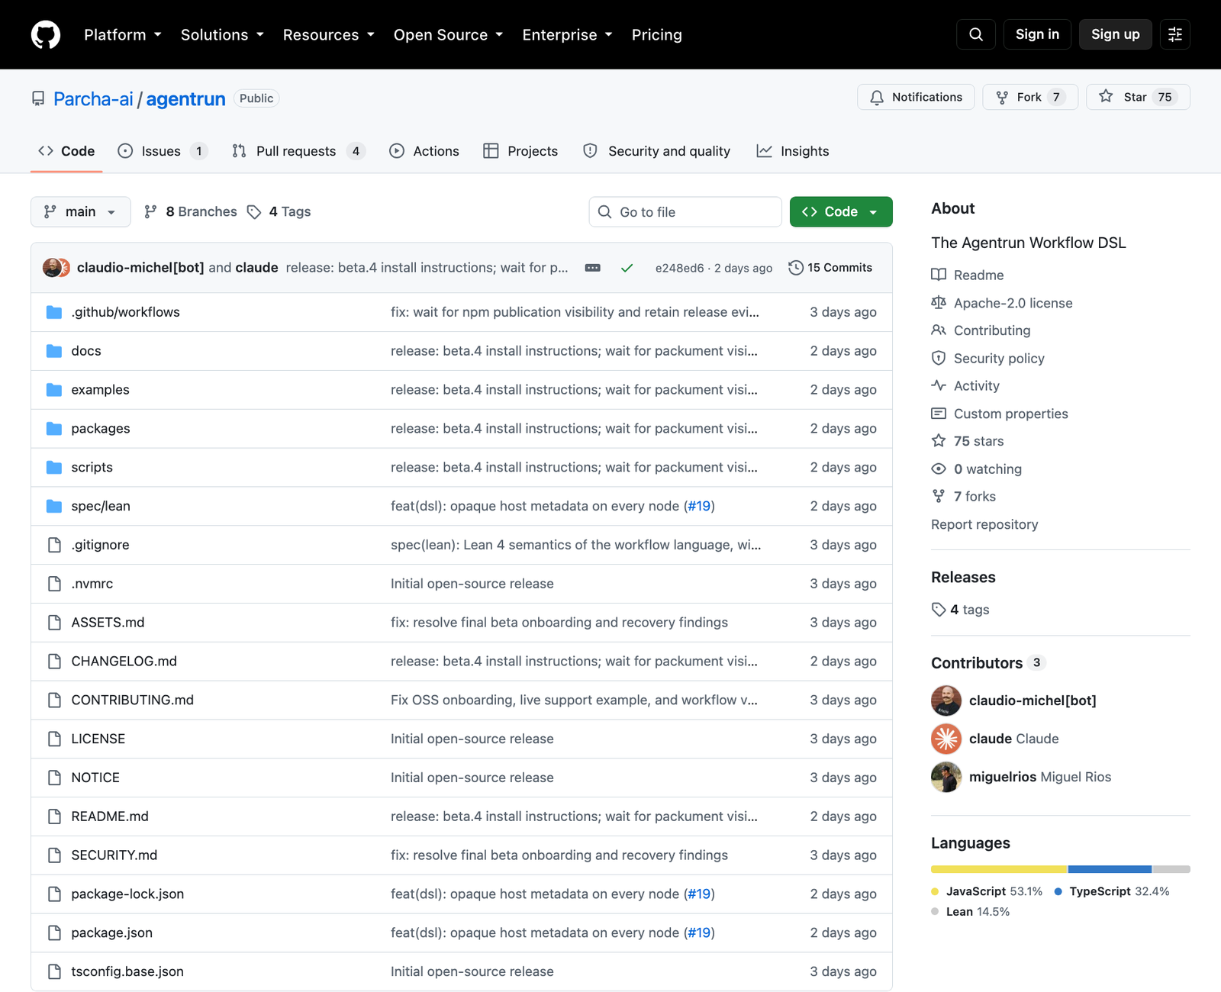Star the agentrun repository
This screenshot has width=1221, height=992.
(1138, 97)
